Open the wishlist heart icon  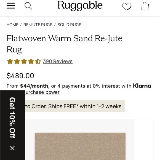click(x=127, y=7)
